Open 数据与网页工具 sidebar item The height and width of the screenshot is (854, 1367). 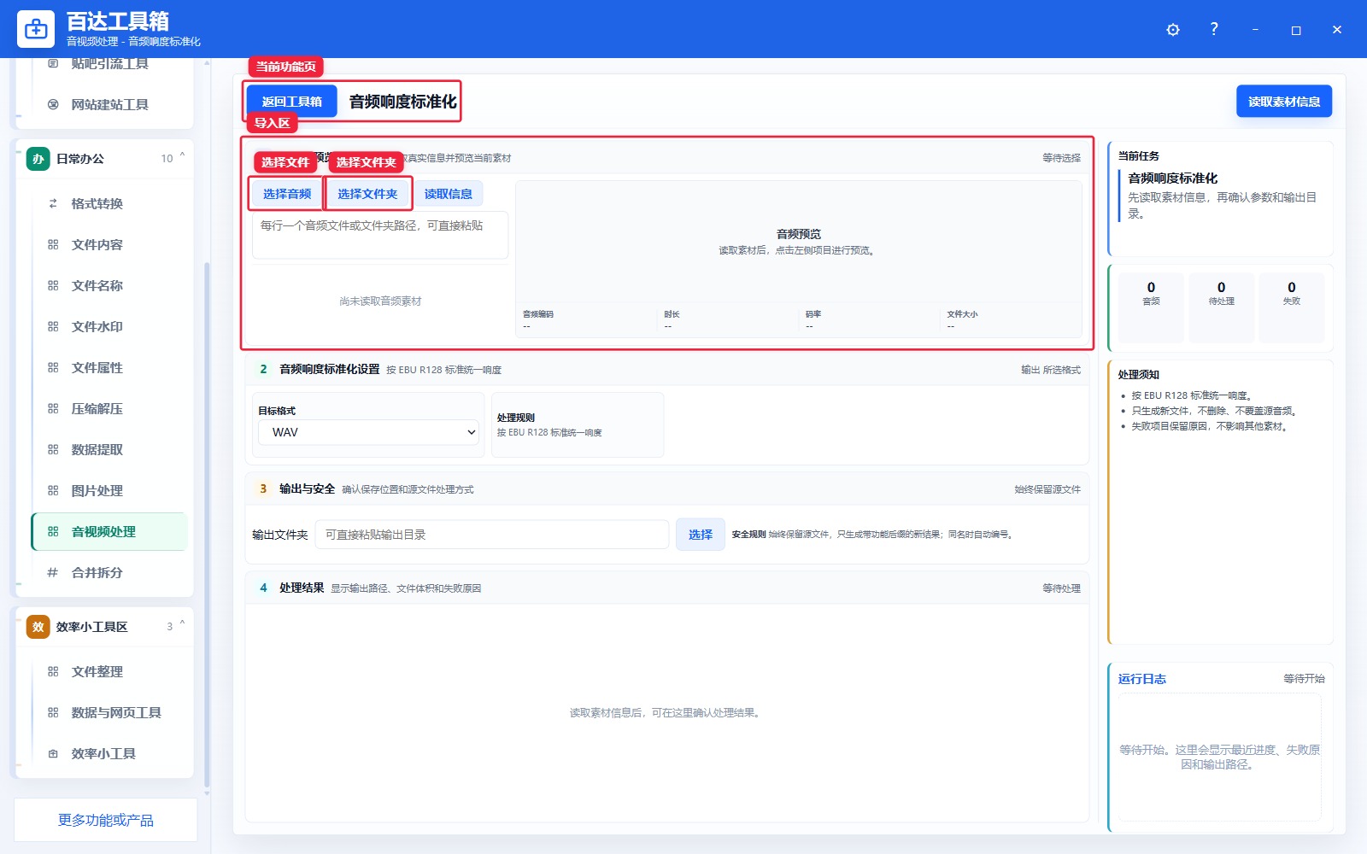point(110,712)
